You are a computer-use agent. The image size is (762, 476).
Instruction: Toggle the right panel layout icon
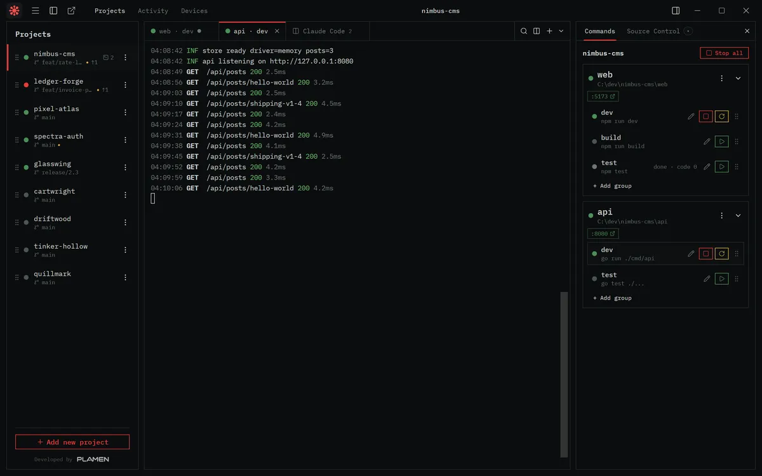pos(676,11)
